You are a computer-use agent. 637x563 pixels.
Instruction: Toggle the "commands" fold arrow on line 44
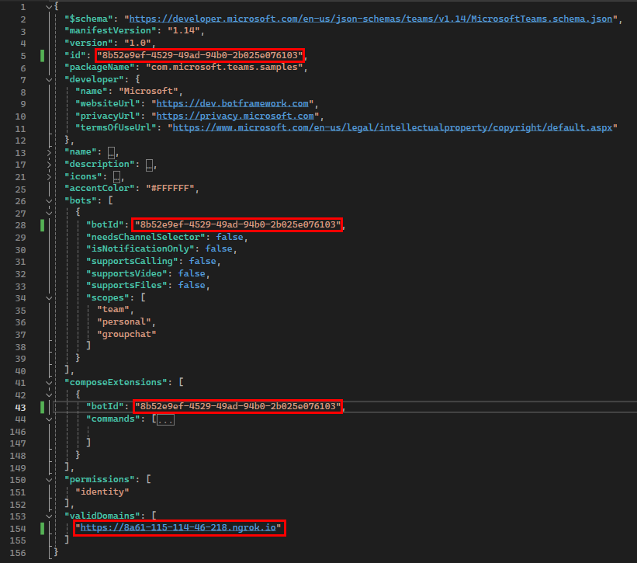click(49, 419)
